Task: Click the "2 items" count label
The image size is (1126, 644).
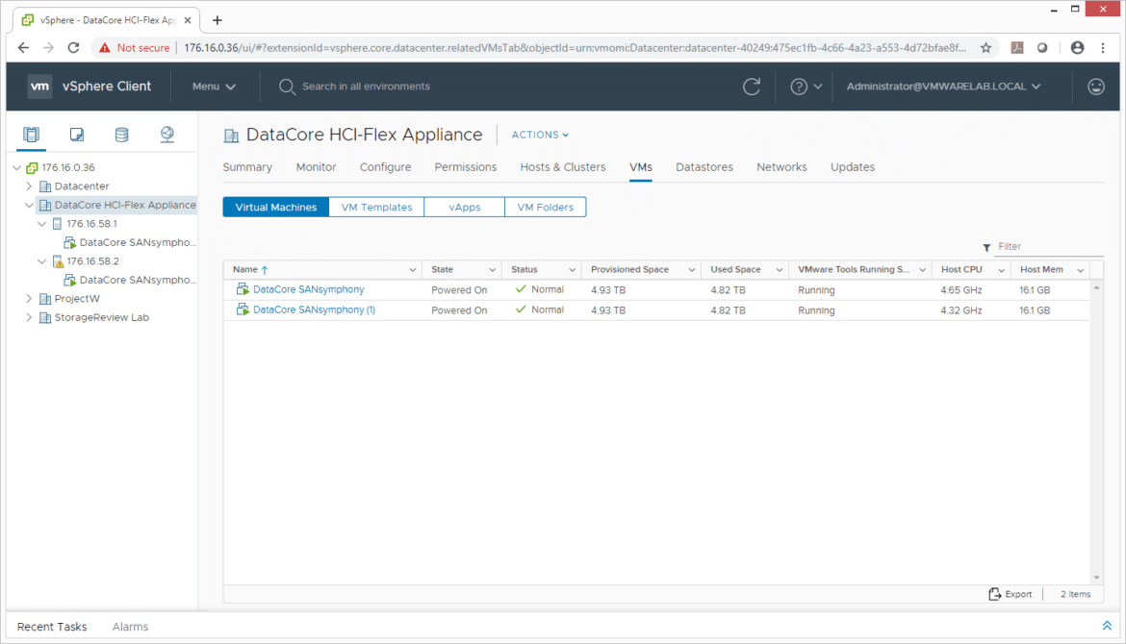Action: point(1075,594)
